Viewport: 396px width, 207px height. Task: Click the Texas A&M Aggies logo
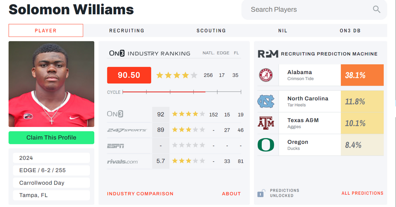tap(266, 123)
